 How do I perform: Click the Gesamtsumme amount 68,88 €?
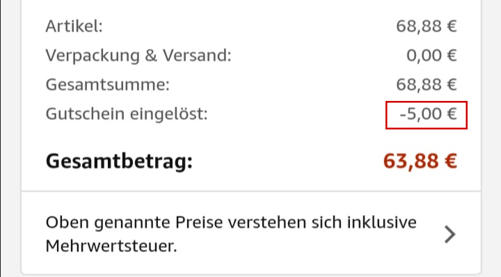tap(427, 85)
